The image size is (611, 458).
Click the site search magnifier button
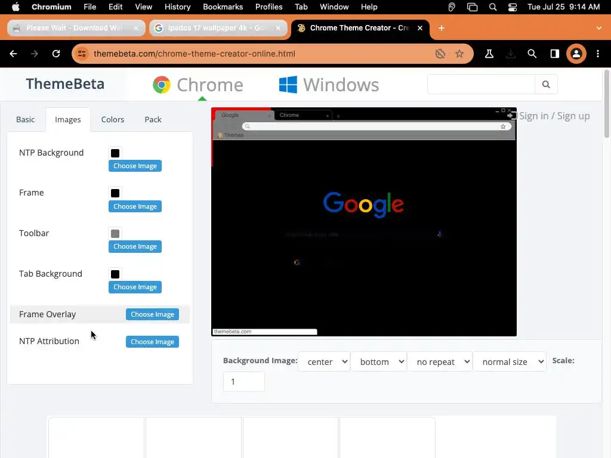click(546, 84)
